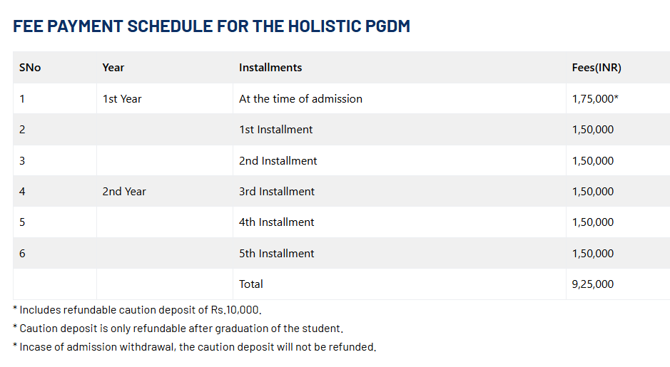670x367 pixels.
Task: Select the 9,25,000 total fee amount
Action: (x=593, y=284)
